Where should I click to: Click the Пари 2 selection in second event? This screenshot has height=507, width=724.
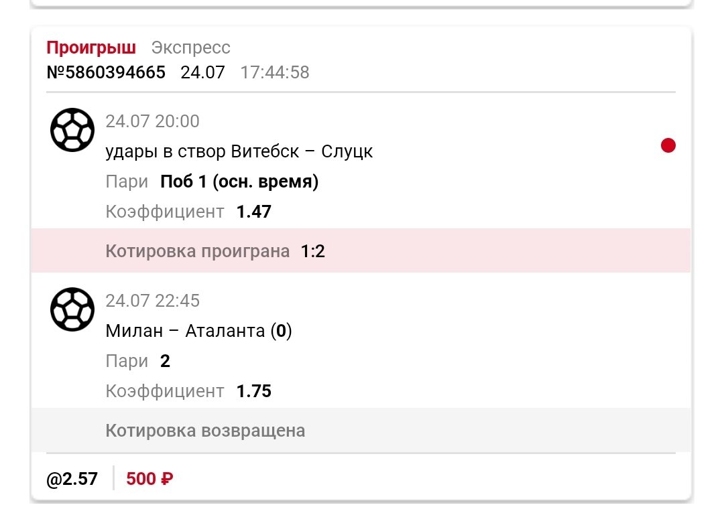tap(165, 361)
